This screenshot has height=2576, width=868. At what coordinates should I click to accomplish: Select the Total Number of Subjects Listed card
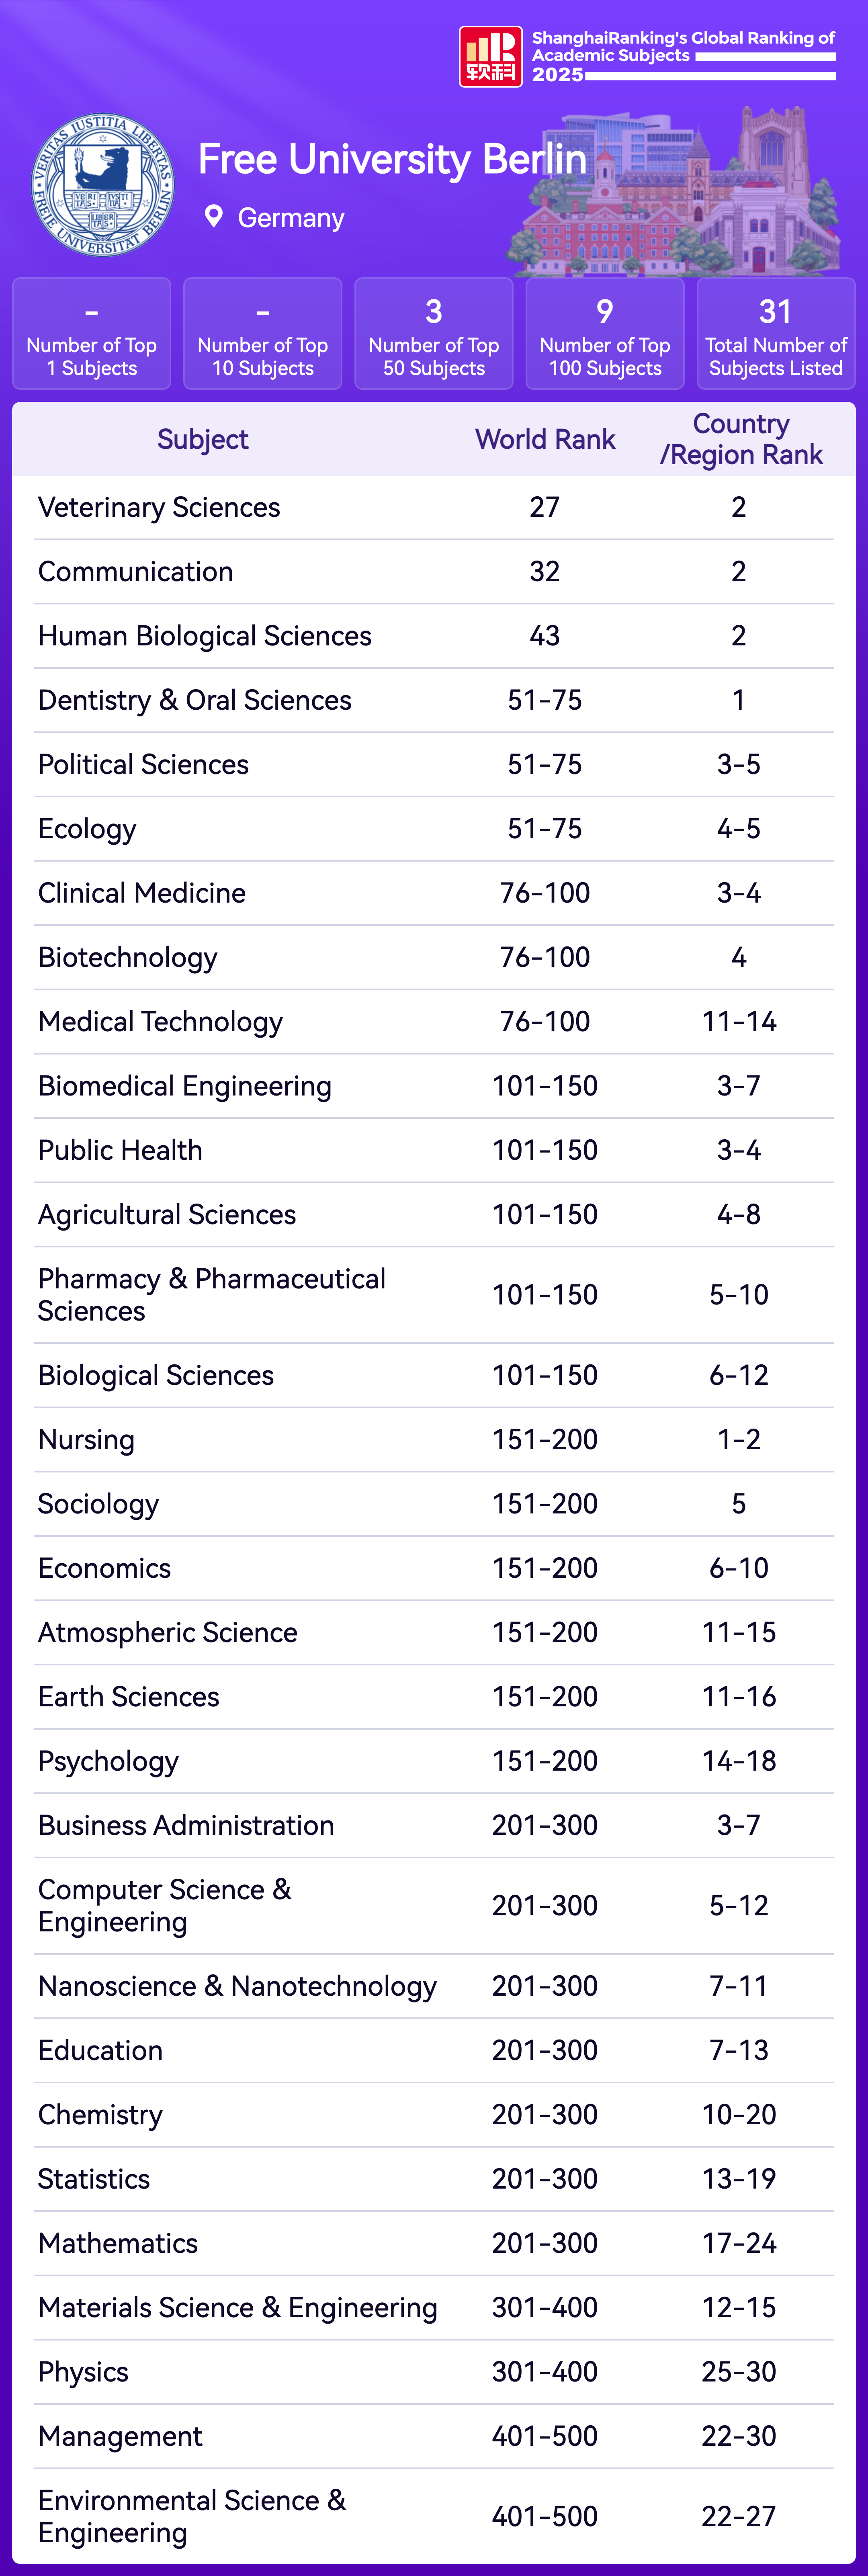pos(775,334)
